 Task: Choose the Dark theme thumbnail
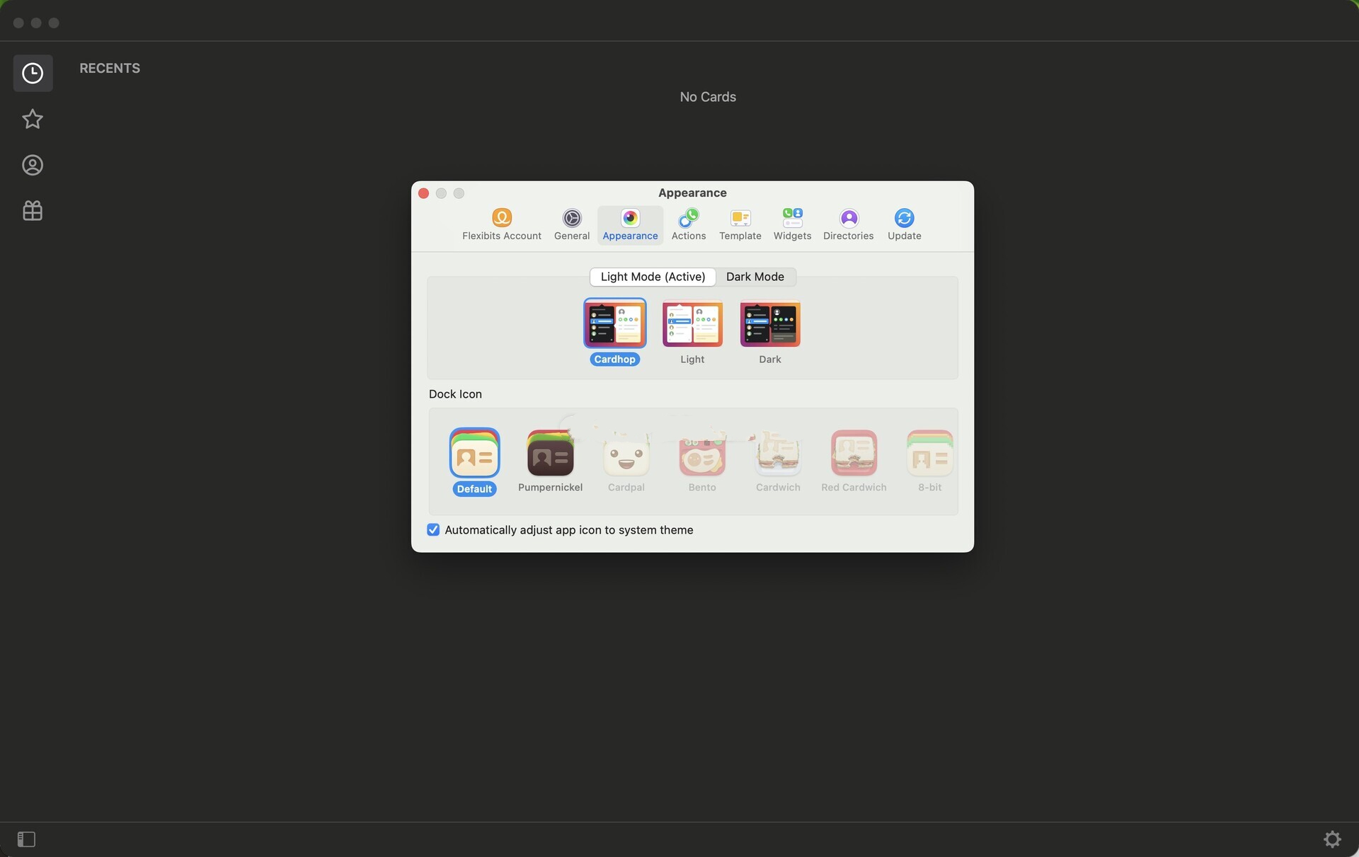click(770, 323)
